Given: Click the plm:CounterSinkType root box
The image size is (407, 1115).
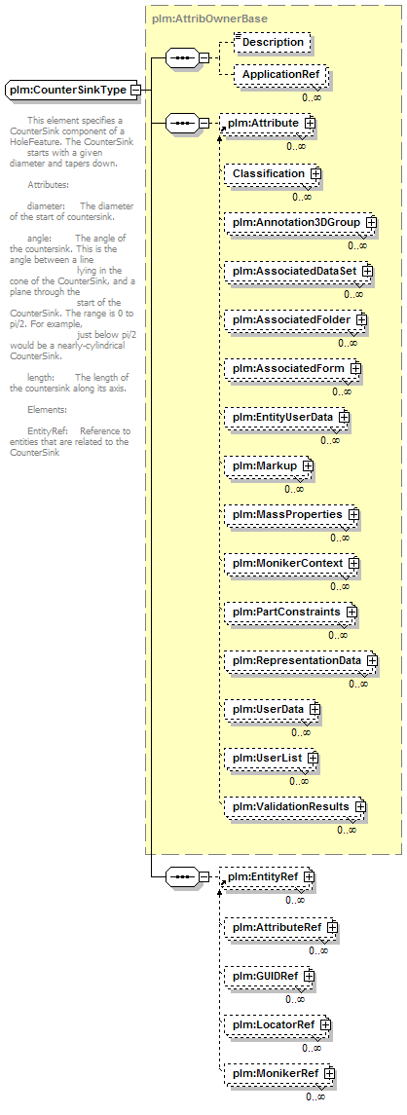Looking at the screenshot, I should [x=70, y=90].
